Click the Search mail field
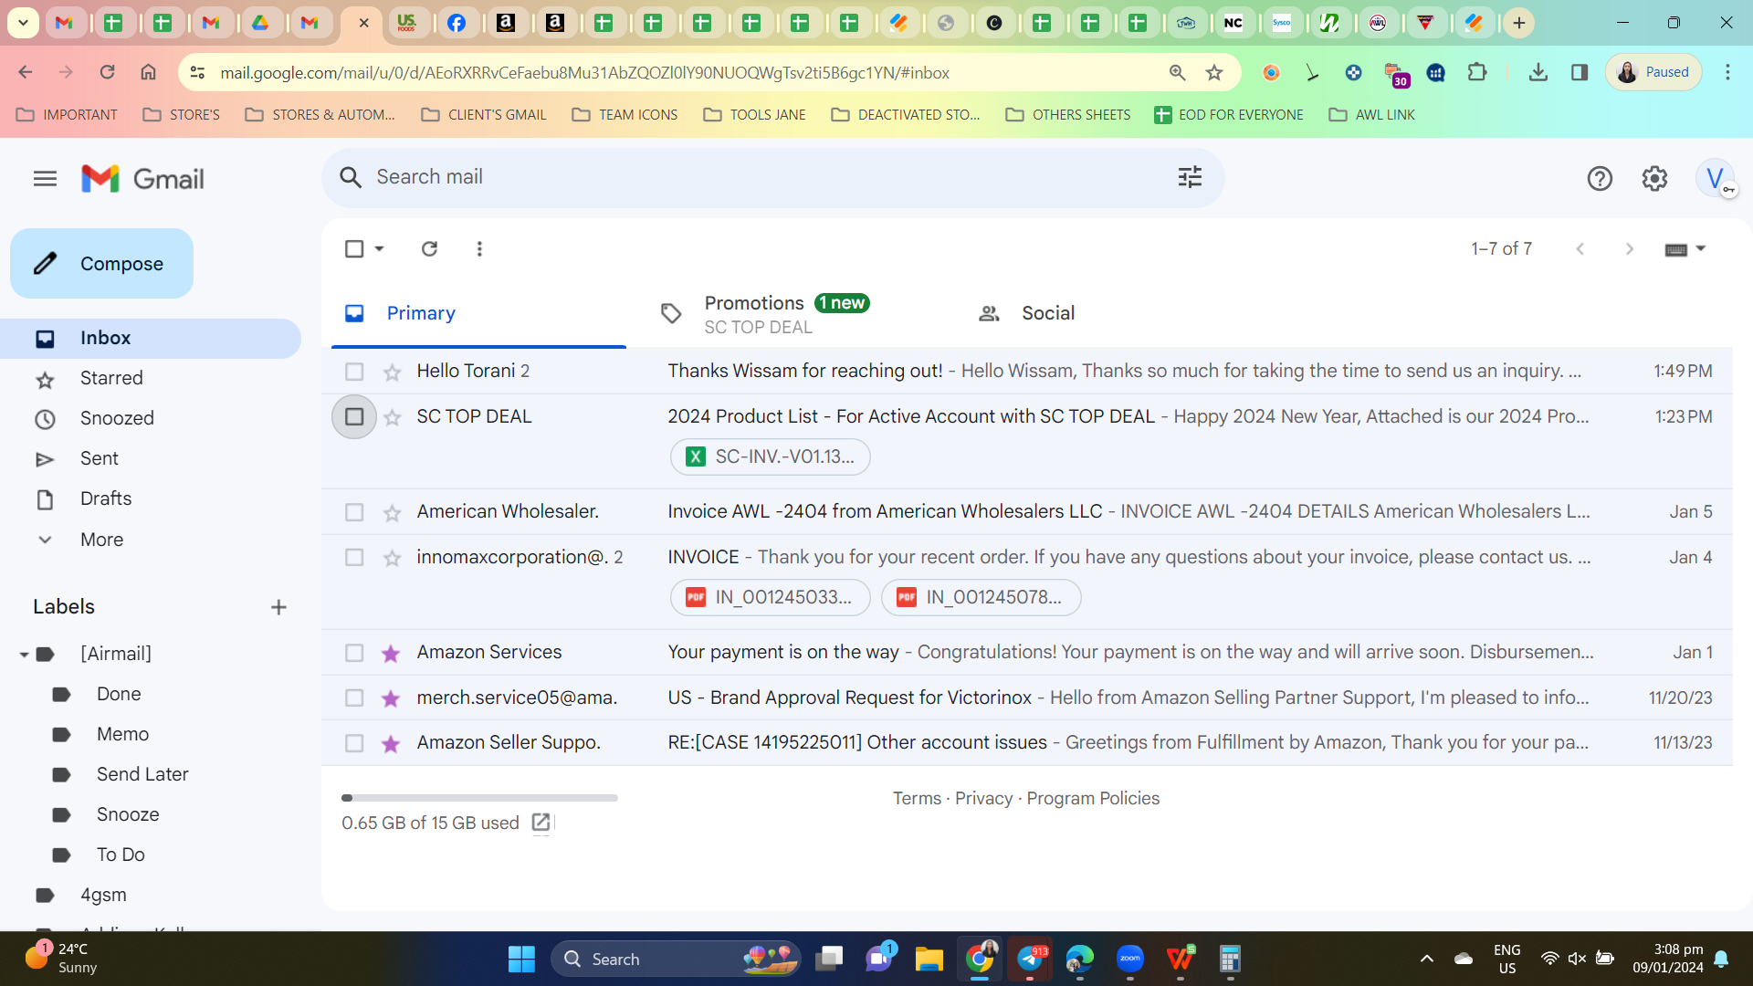1753x986 pixels. click(772, 178)
